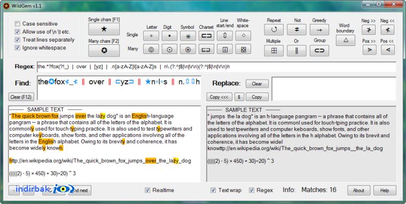Insert Pos << lookbehind token
Image resolution: width=406 pixels, height=204 pixels.
388,50
